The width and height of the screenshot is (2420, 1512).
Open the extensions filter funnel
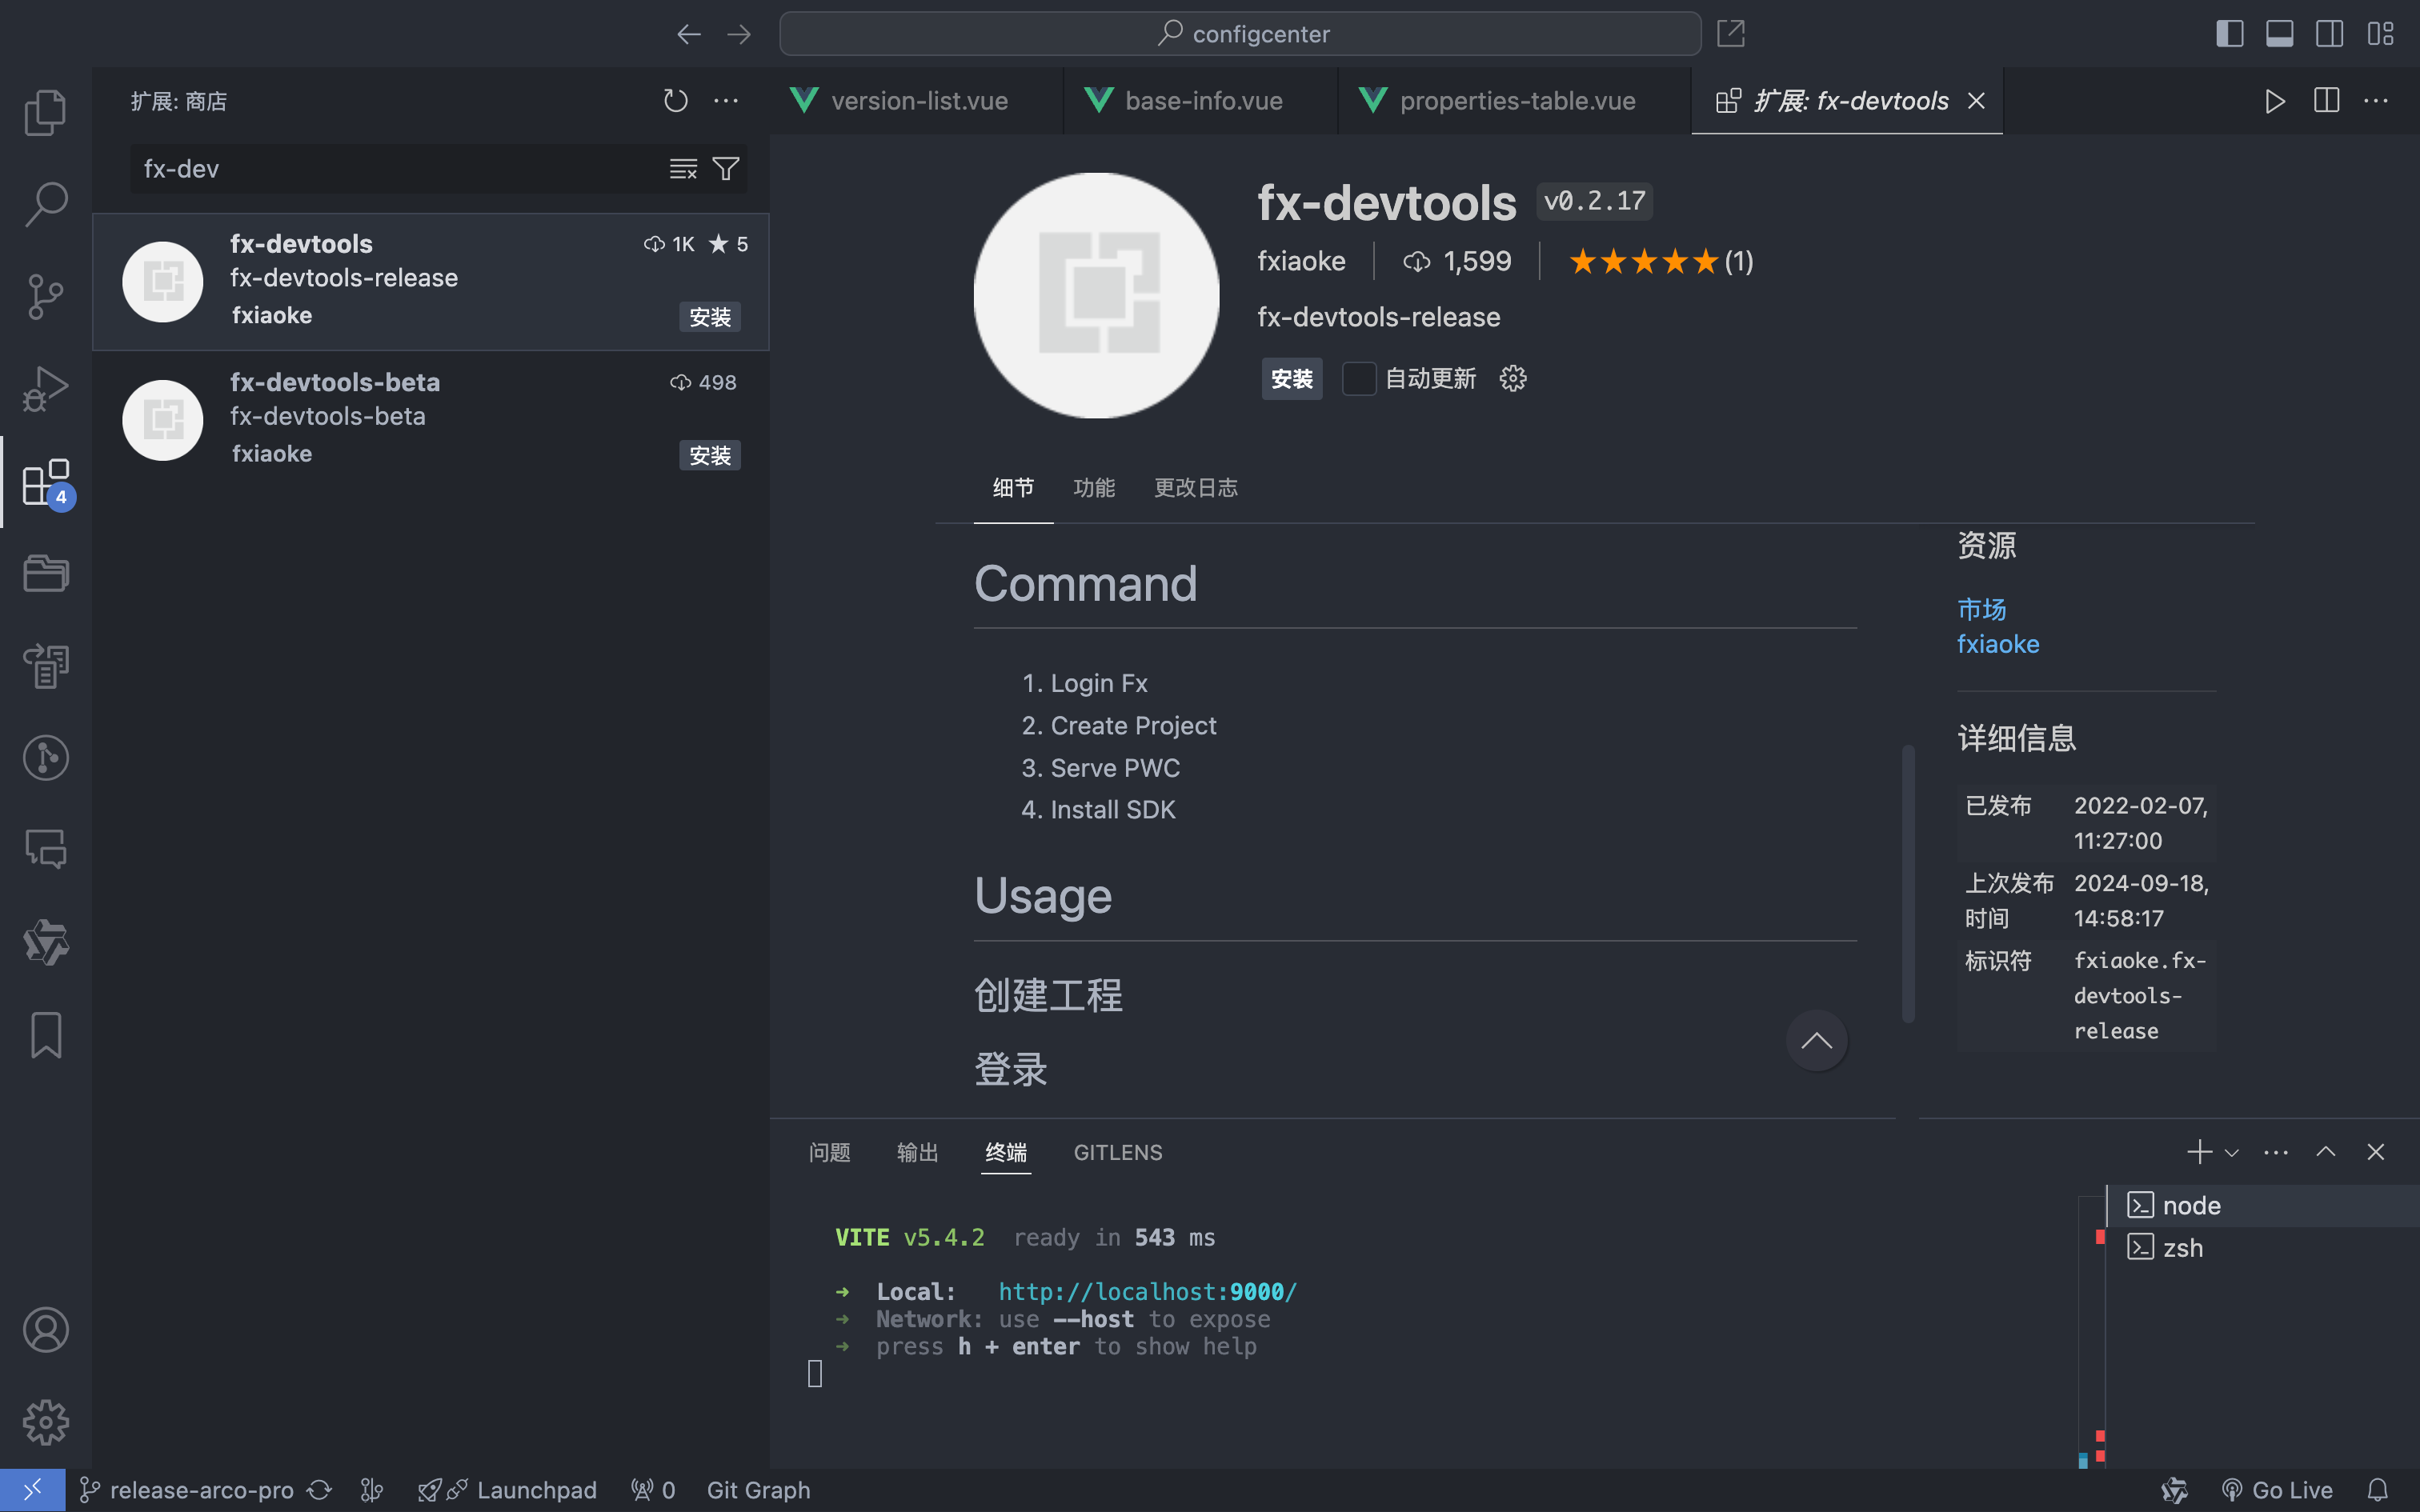pyautogui.click(x=726, y=169)
